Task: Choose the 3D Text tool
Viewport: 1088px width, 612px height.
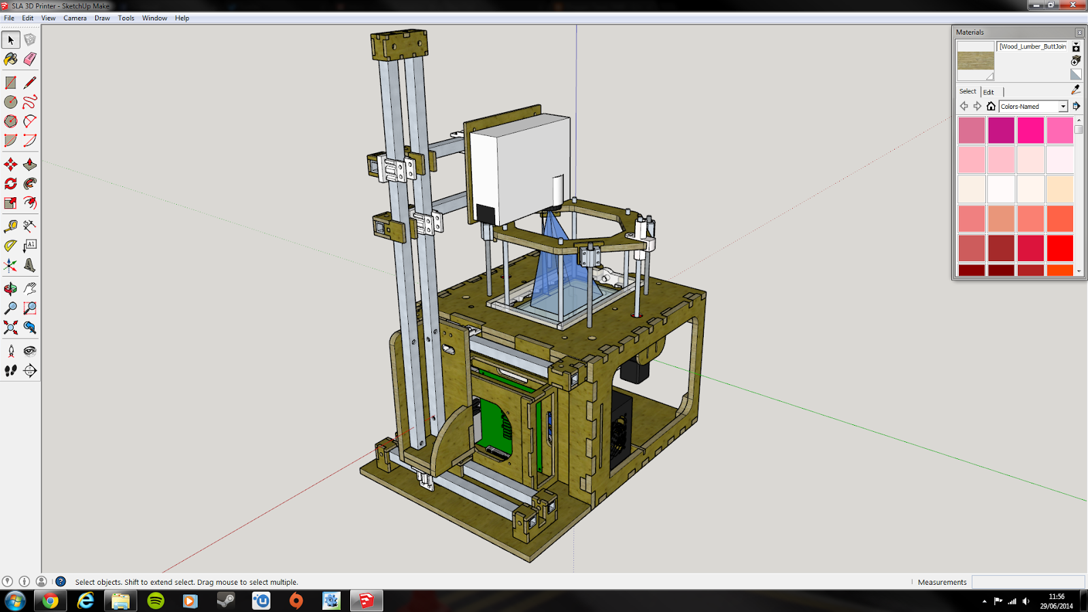Action: click(30, 265)
